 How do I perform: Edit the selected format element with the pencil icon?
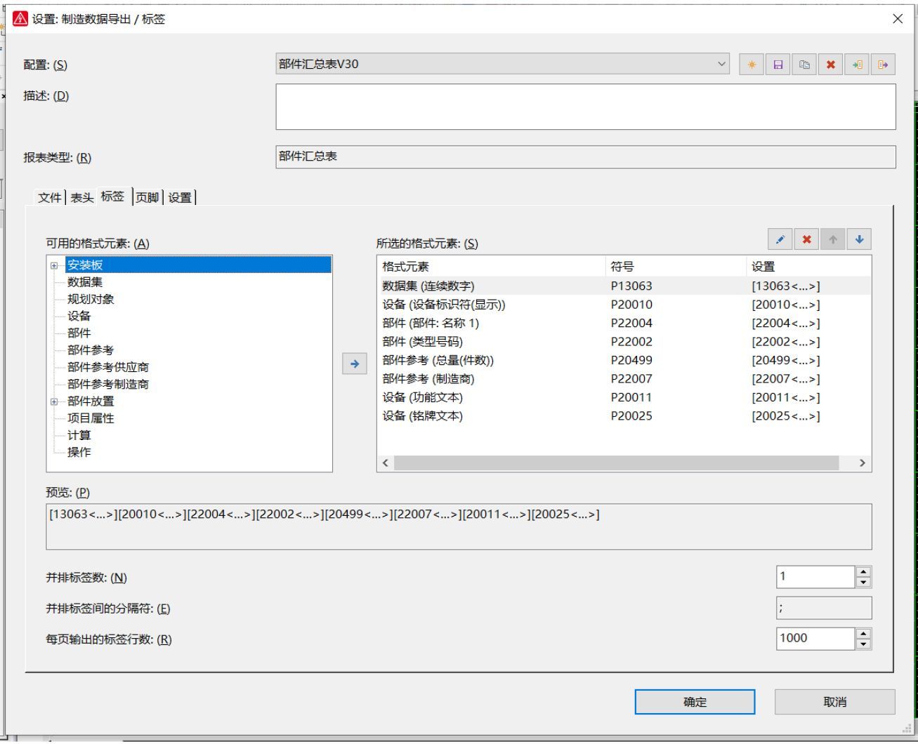[780, 239]
